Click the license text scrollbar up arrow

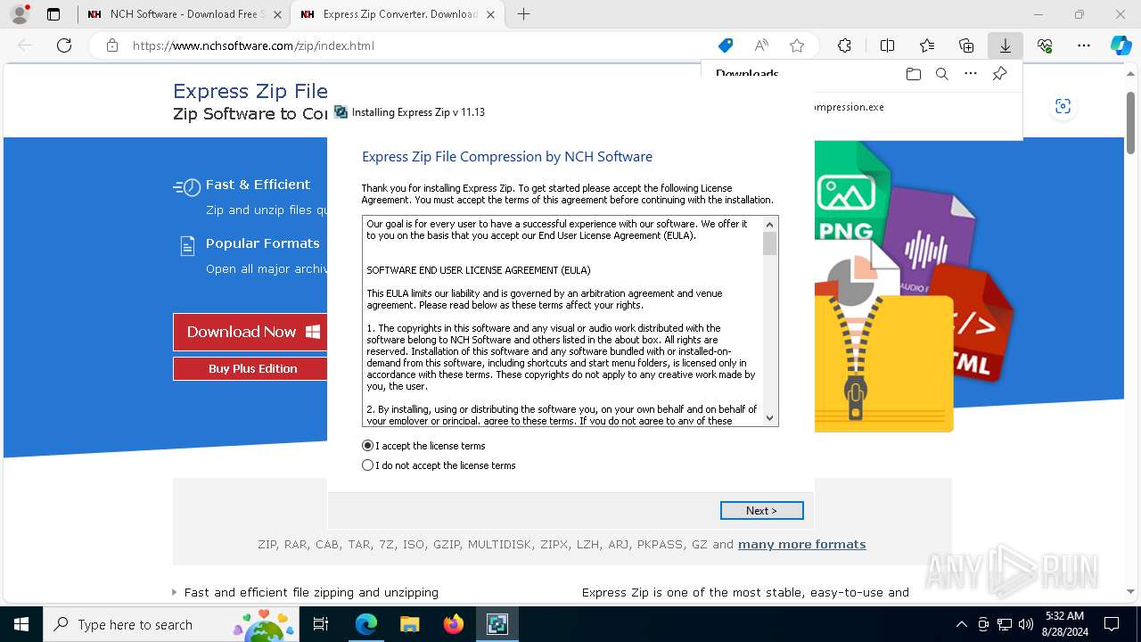tap(770, 223)
